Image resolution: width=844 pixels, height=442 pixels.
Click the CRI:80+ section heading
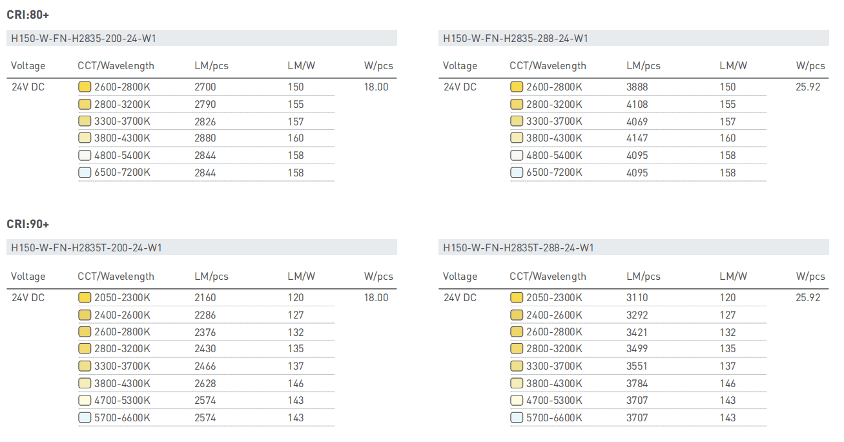[x=28, y=14]
